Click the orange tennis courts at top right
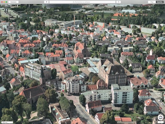165x124 pixels. point(122,15)
